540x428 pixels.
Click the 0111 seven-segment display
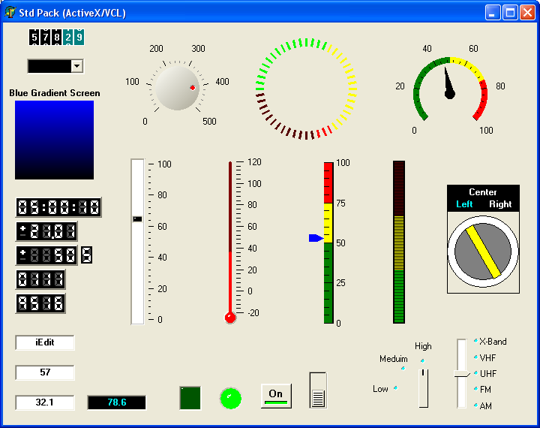click(40, 279)
